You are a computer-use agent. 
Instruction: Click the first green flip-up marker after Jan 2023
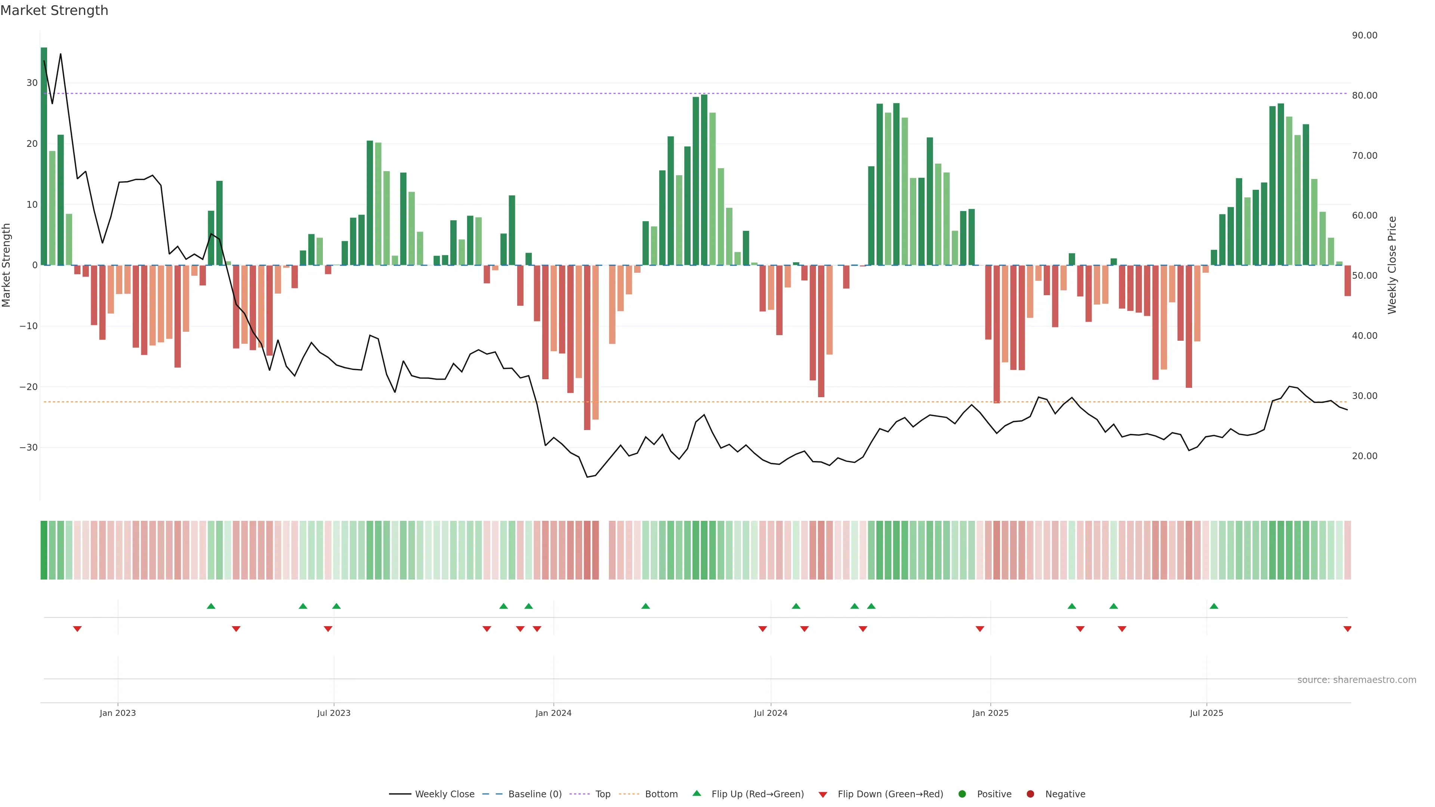pyautogui.click(x=211, y=606)
